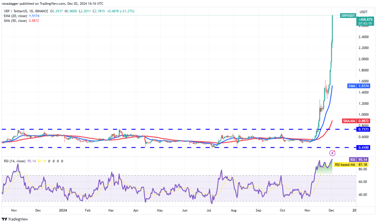The height and width of the screenshot is (223, 378).
Task: Click the RSI (14, close) legend label
Action: (15, 161)
